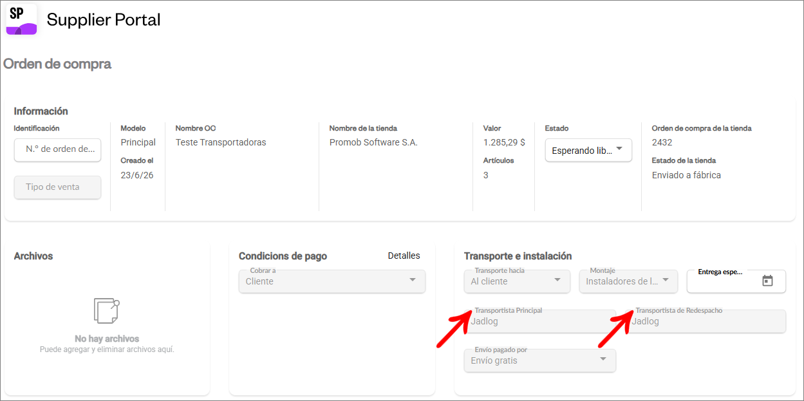The width and height of the screenshot is (804, 401).
Task: Click the 'Tipo de venta' field
Action: click(57, 187)
